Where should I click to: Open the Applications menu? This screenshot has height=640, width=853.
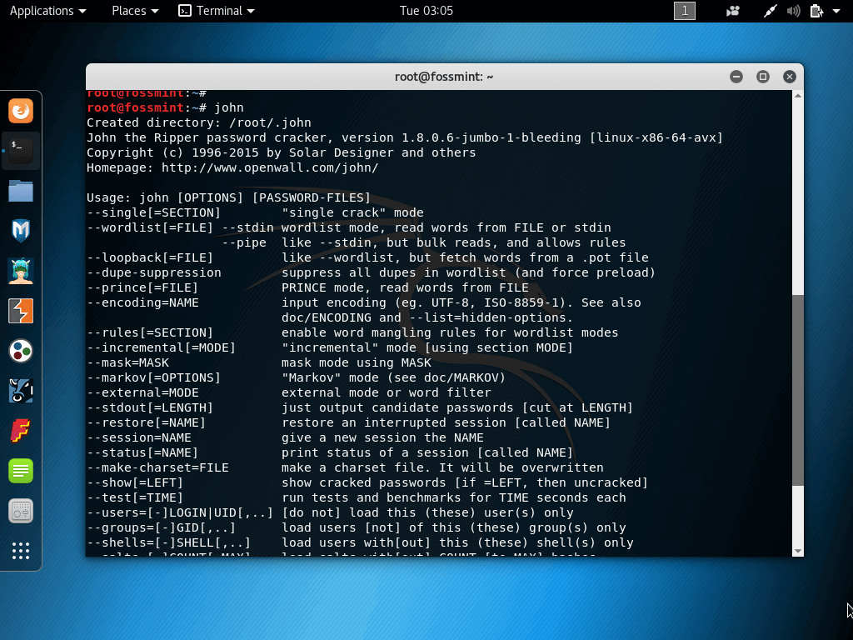click(47, 11)
